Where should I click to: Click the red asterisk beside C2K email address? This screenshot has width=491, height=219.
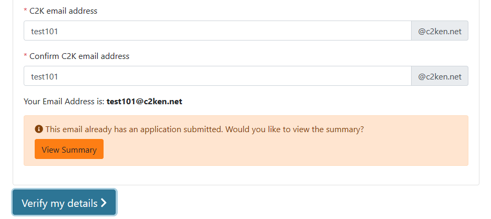click(x=25, y=11)
